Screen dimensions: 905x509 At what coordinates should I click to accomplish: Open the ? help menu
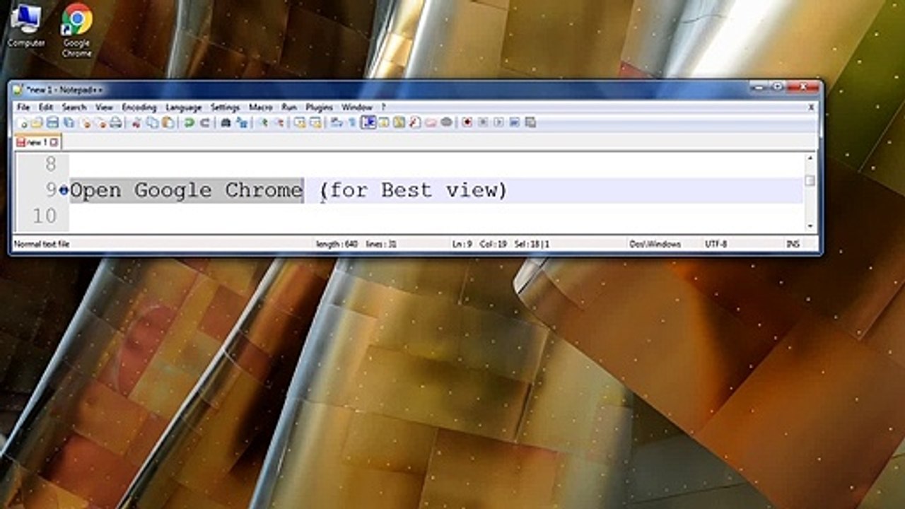(x=383, y=107)
